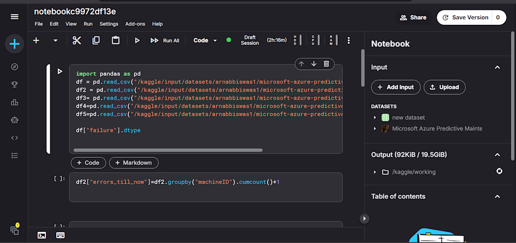Collapse the Output section chevron
The height and width of the screenshot is (243, 516).
[497, 155]
